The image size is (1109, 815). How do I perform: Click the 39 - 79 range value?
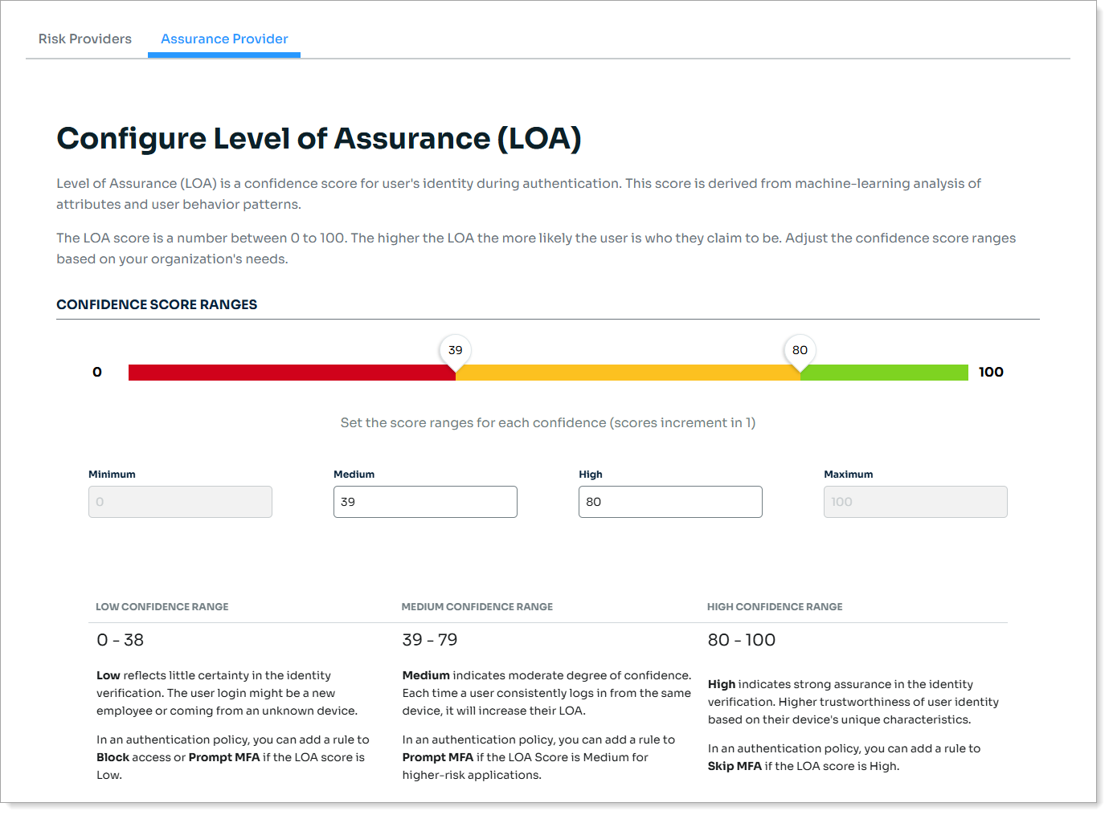[x=430, y=640]
